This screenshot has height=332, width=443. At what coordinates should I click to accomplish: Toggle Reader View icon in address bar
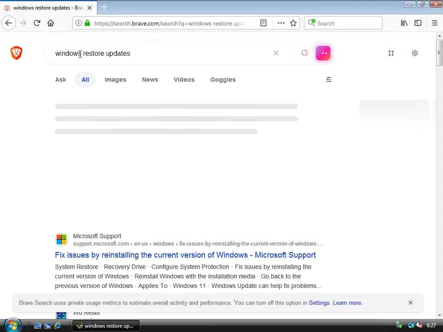pyautogui.click(x=263, y=23)
